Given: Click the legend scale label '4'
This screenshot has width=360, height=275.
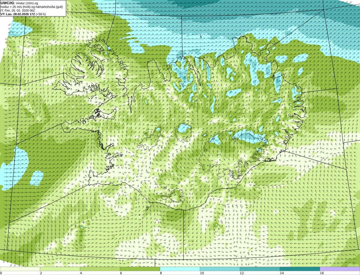Looking at the screenshot, I should pos(81,273).
